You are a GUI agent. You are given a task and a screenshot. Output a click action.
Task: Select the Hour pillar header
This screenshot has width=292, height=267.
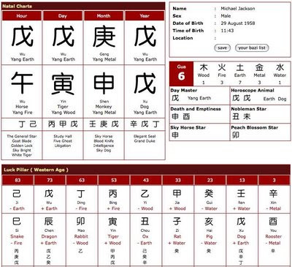click(22, 16)
